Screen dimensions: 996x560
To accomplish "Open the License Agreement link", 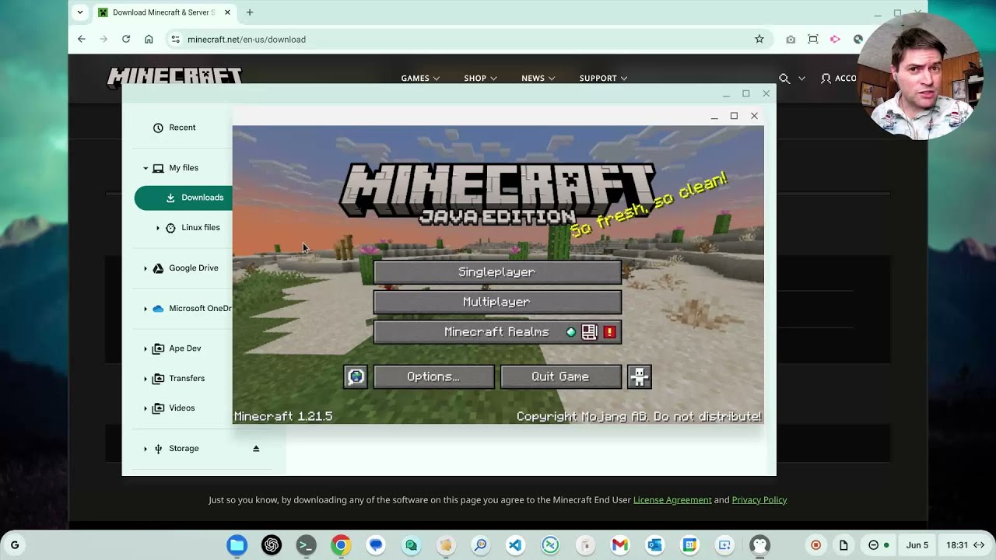I will tap(672, 500).
